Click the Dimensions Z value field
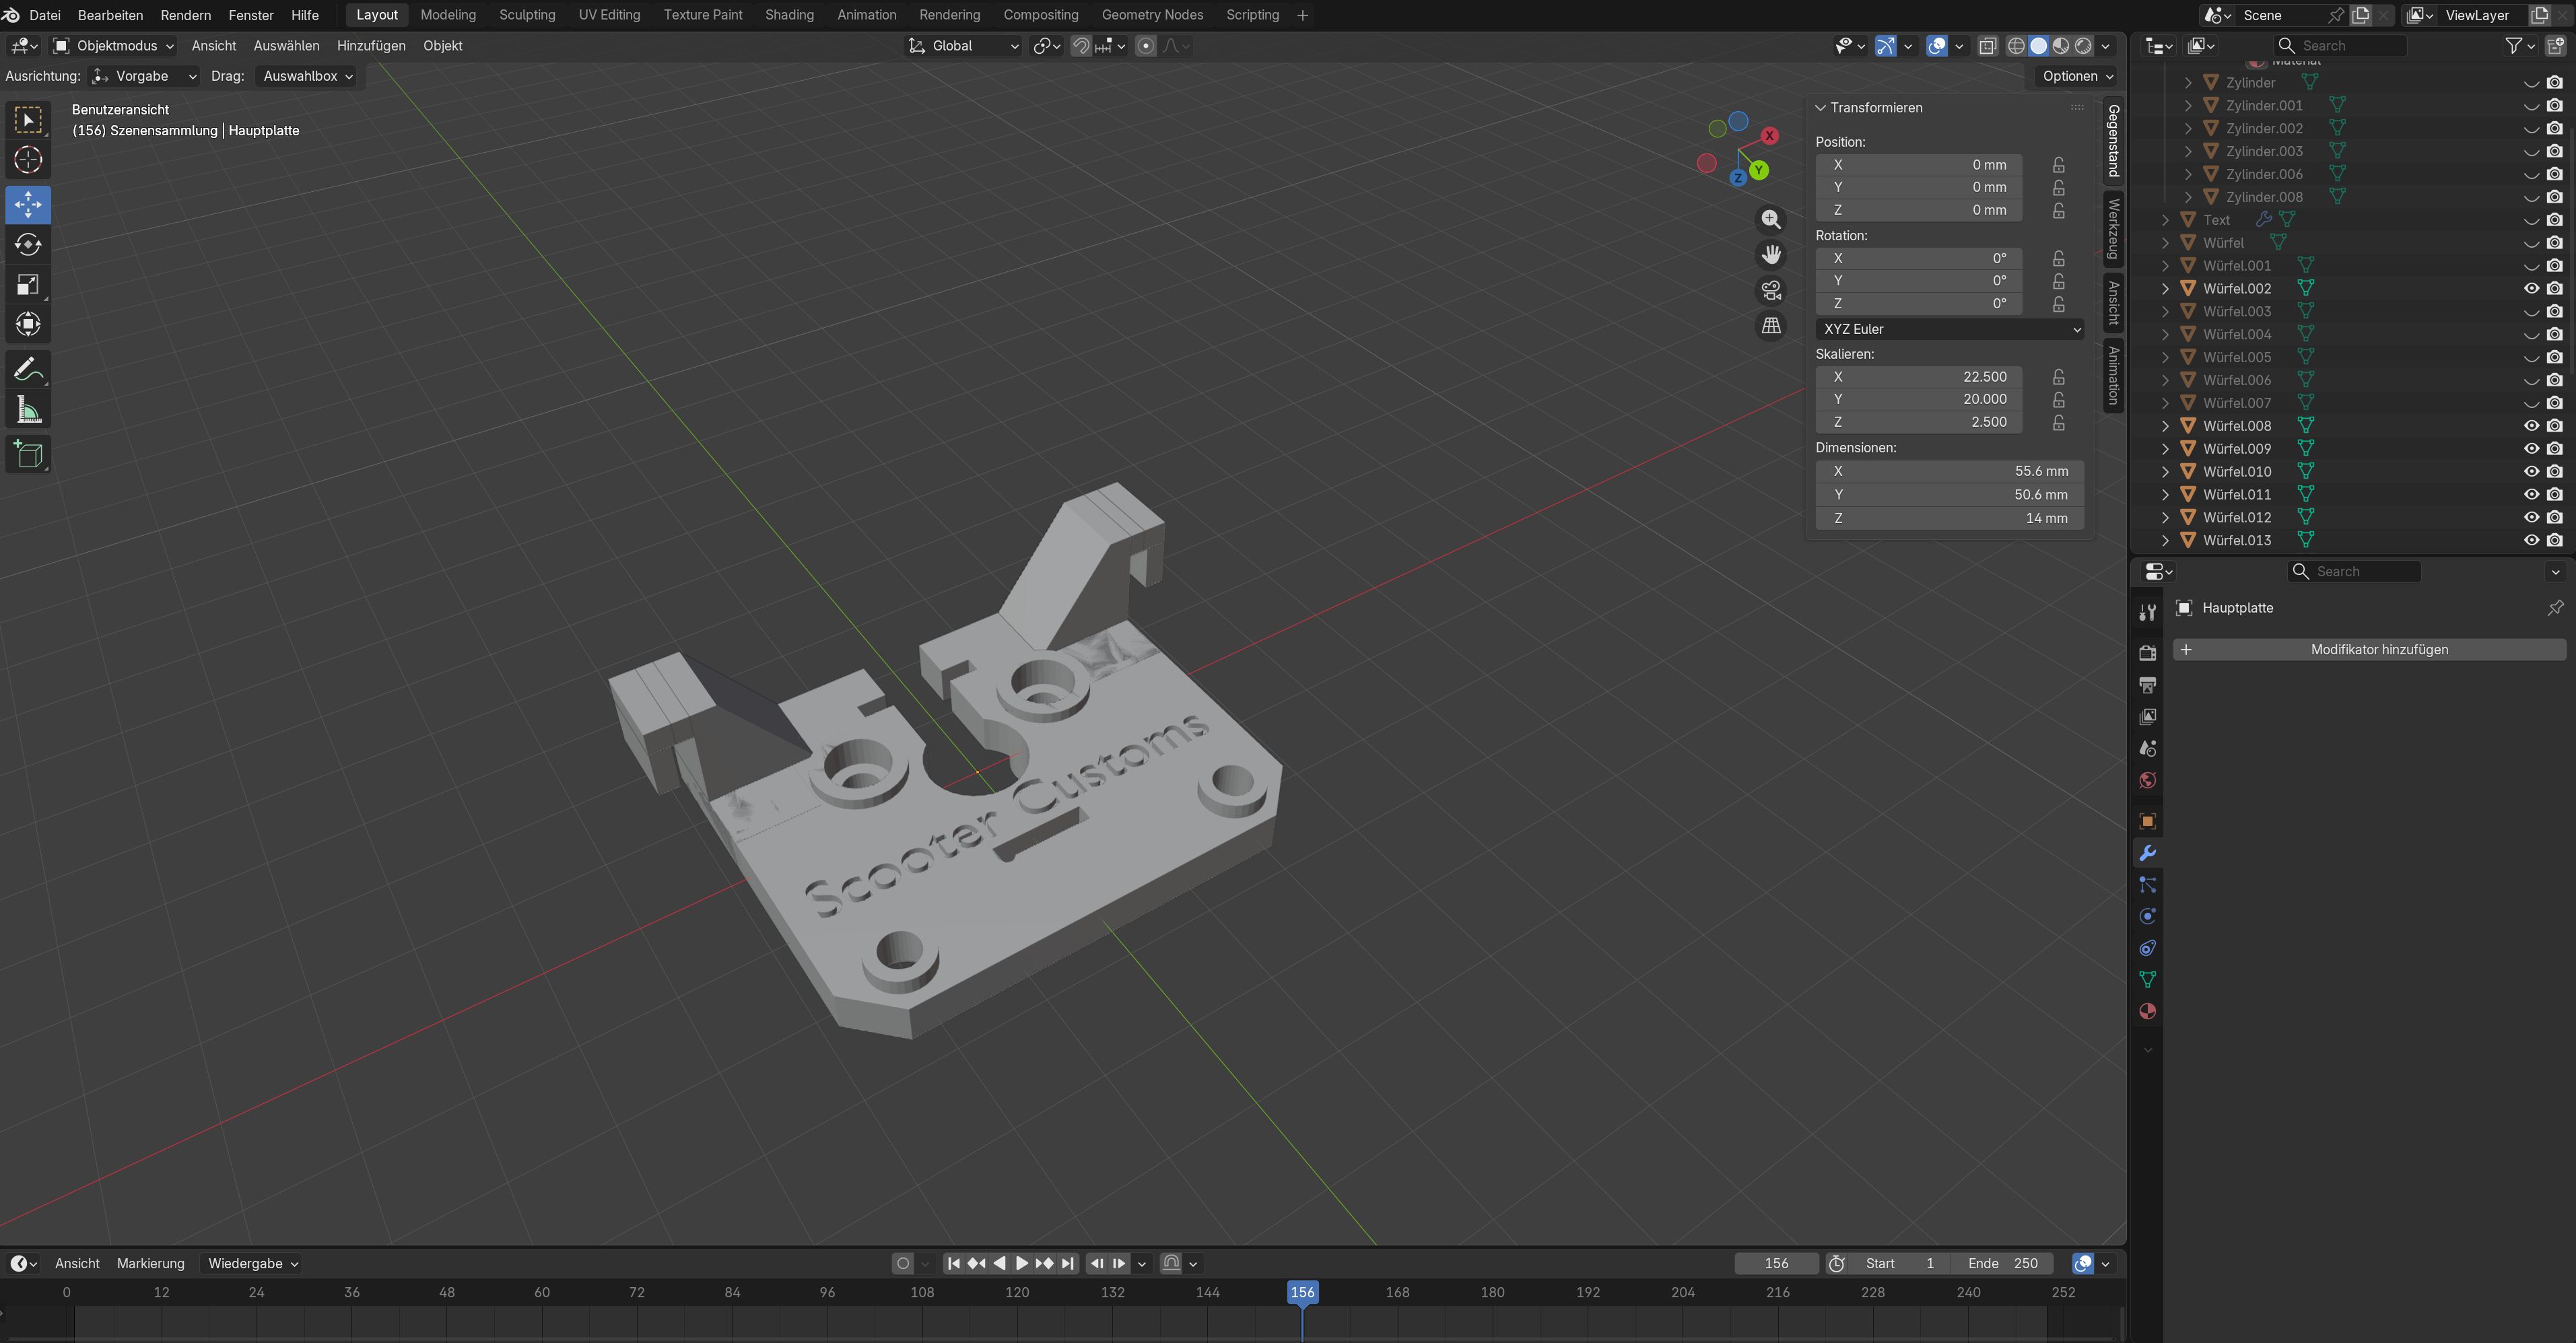The image size is (2576, 1343). coord(1950,518)
